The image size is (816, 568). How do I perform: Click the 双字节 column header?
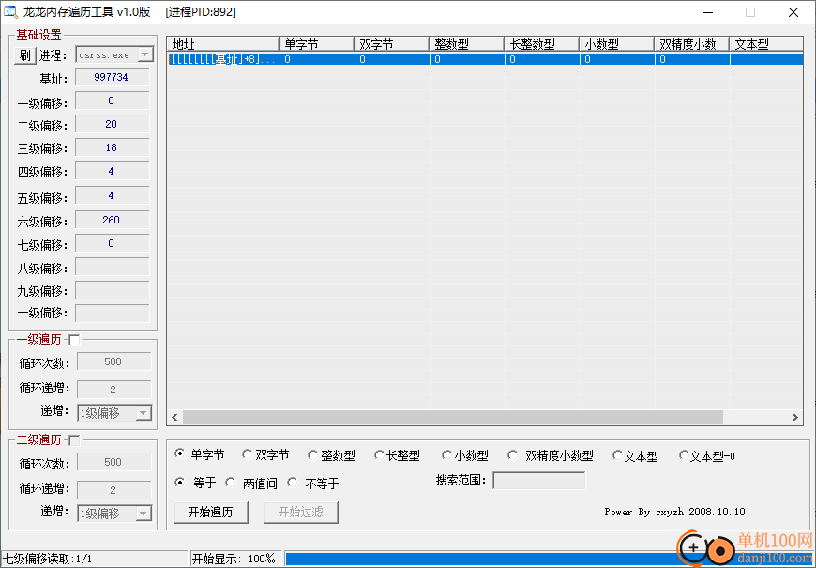click(x=391, y=44)
